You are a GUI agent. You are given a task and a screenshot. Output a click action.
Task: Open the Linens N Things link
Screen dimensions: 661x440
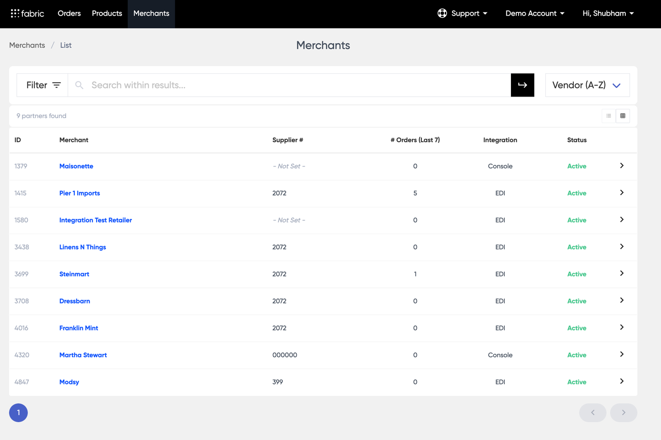coord(83,247)
